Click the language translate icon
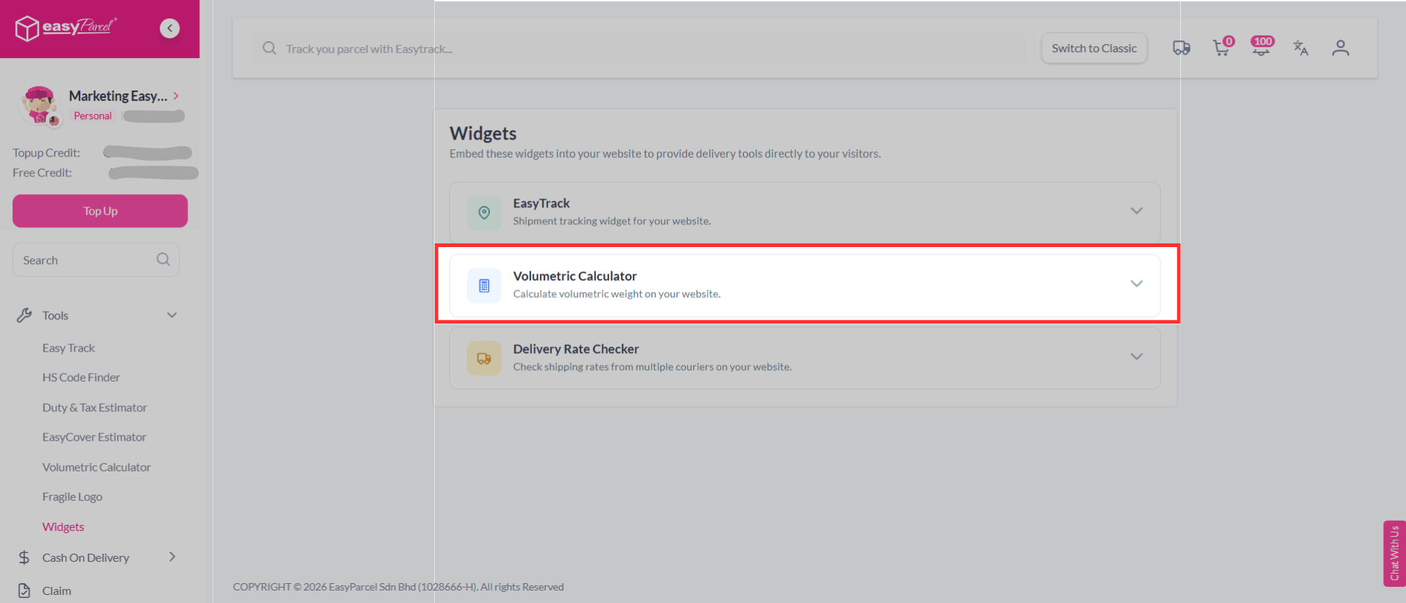 (1301, 49)
